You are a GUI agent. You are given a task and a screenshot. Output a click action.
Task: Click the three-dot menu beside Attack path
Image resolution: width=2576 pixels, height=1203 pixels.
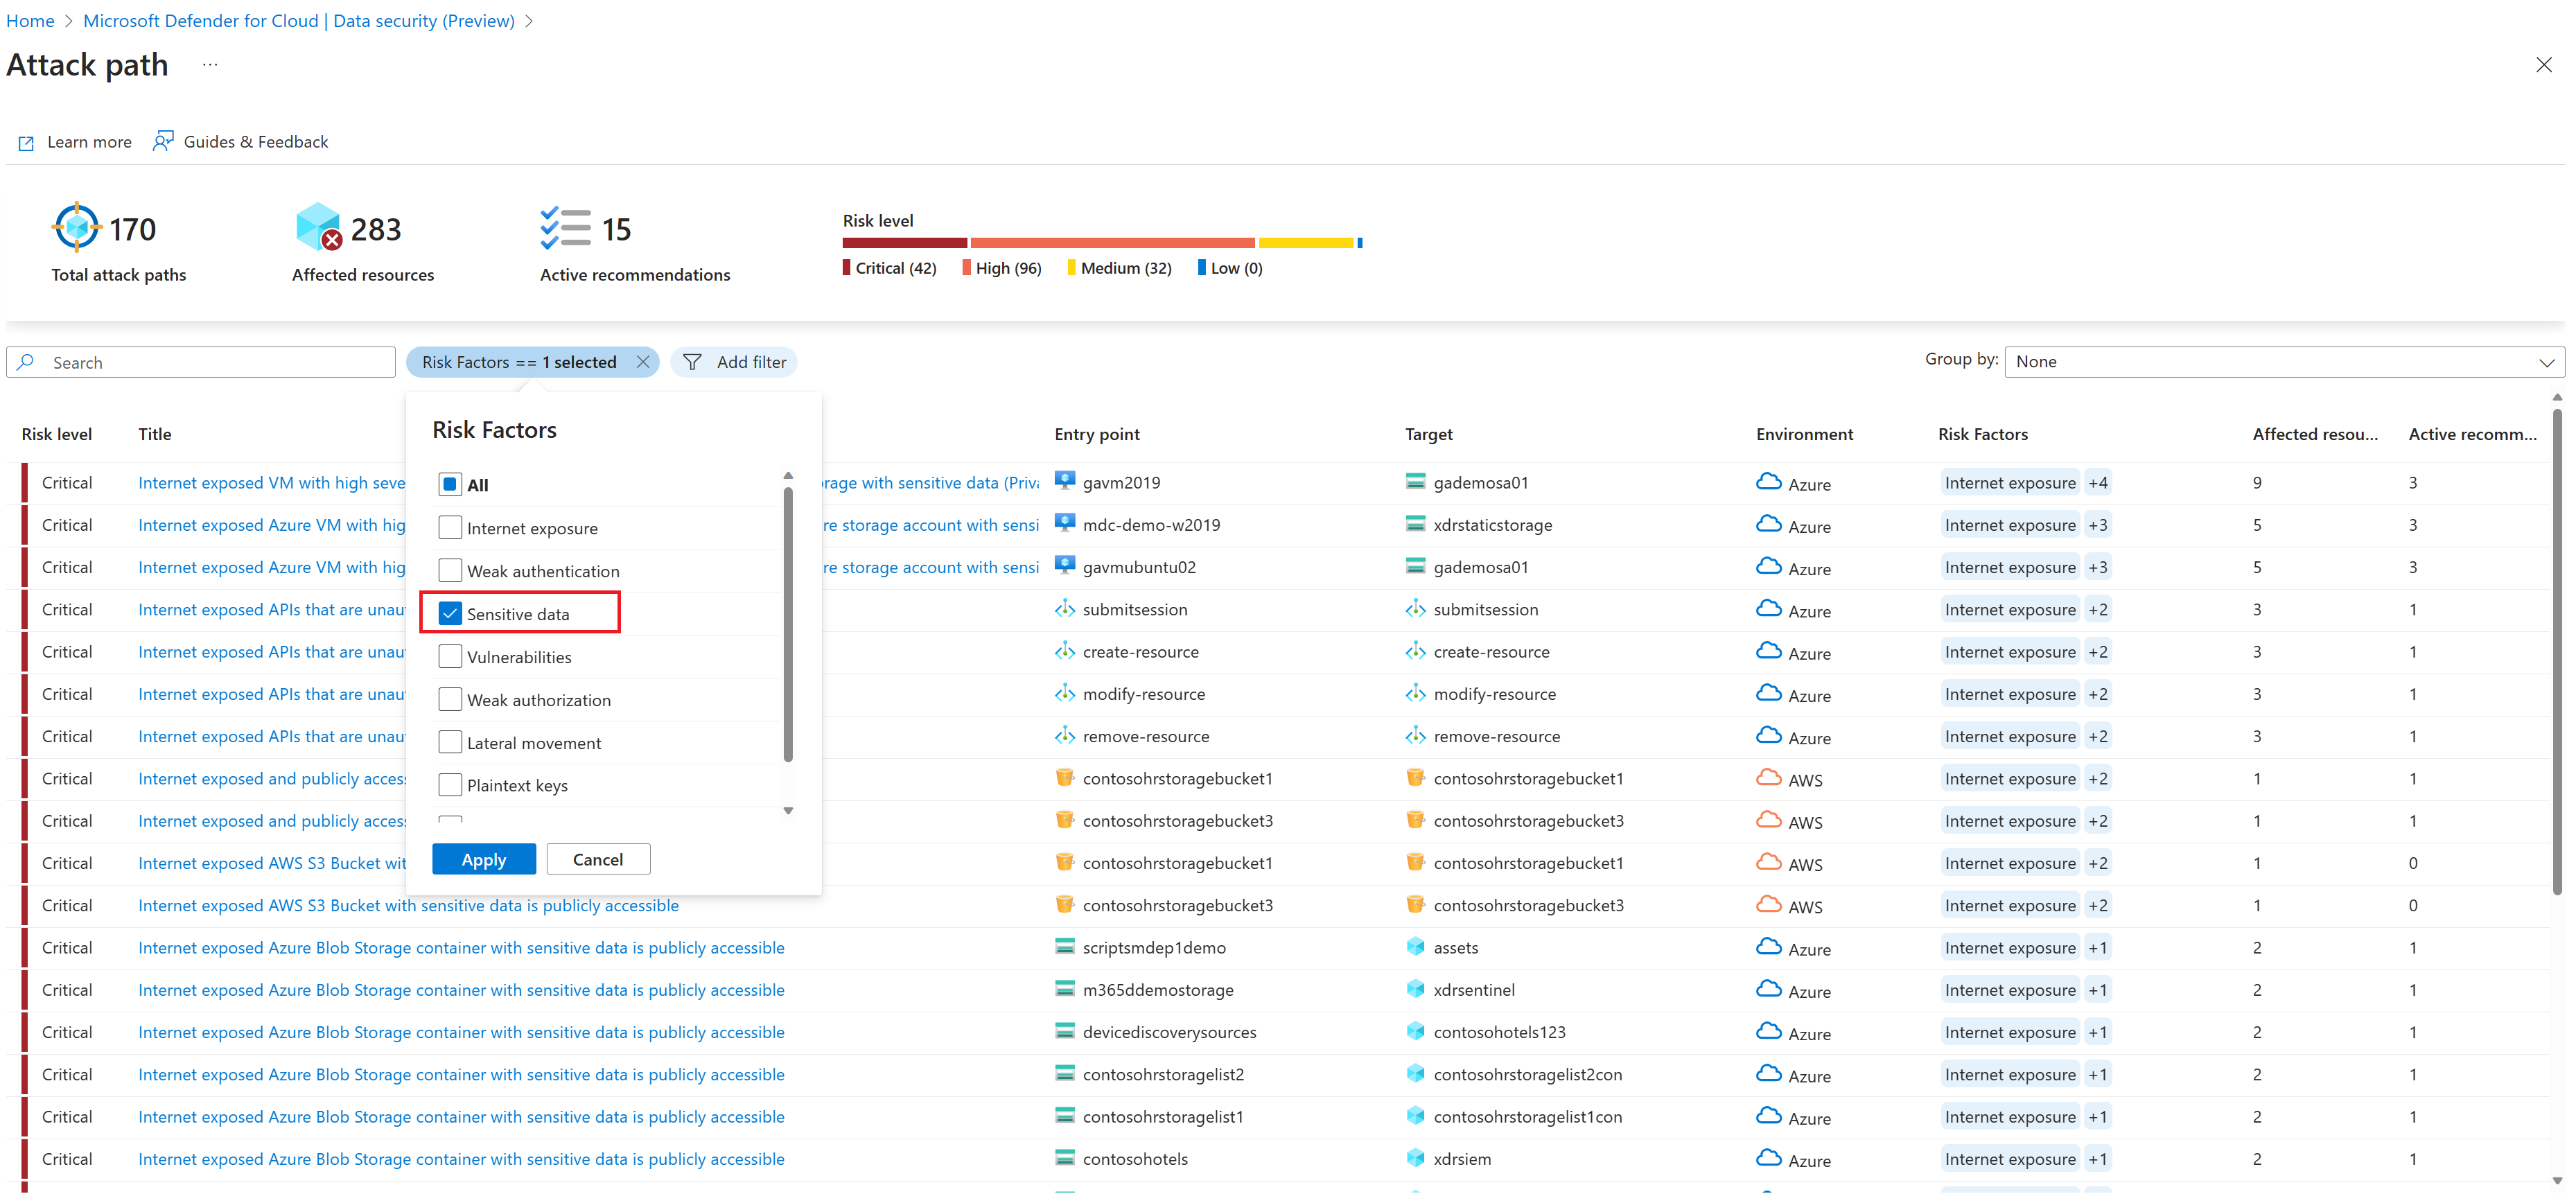[x=210, y=65]
